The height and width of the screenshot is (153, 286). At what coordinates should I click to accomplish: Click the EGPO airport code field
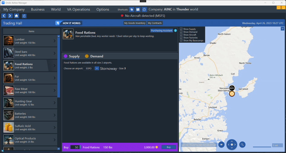[x=89, y=68]
